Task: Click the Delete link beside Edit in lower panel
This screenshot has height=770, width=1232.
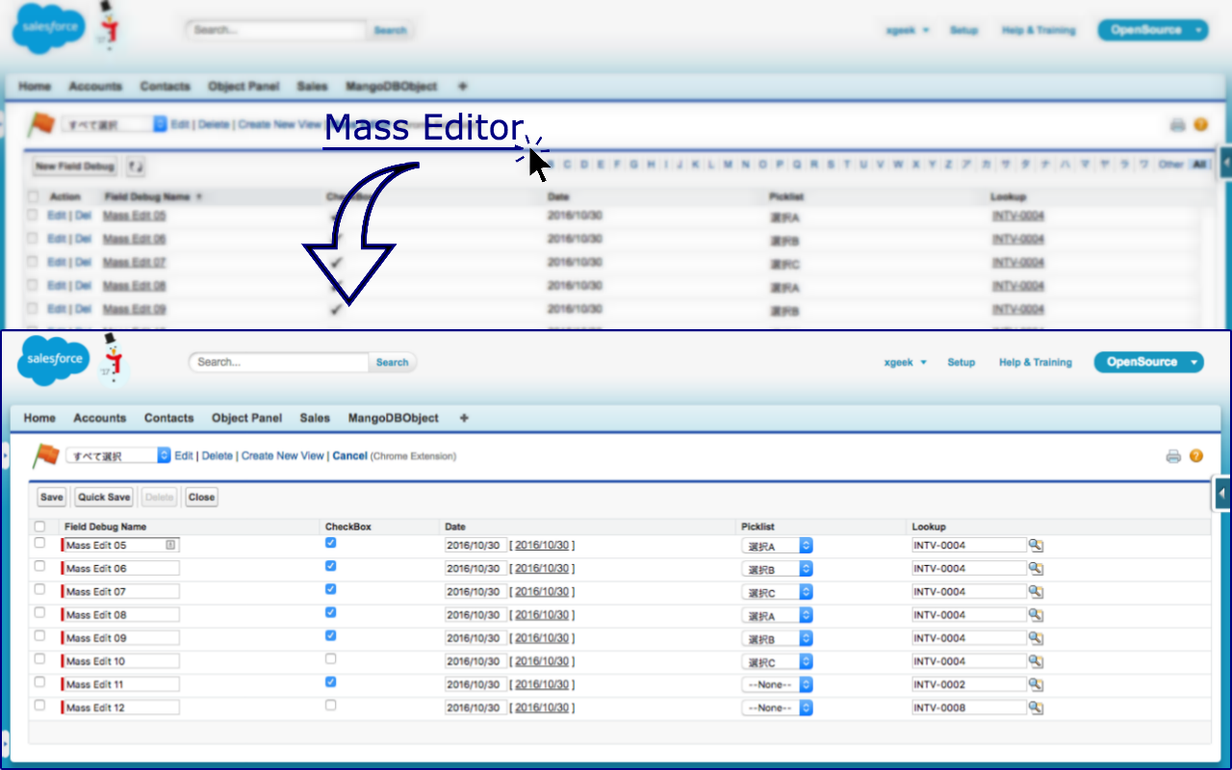Action: (217, 456)
